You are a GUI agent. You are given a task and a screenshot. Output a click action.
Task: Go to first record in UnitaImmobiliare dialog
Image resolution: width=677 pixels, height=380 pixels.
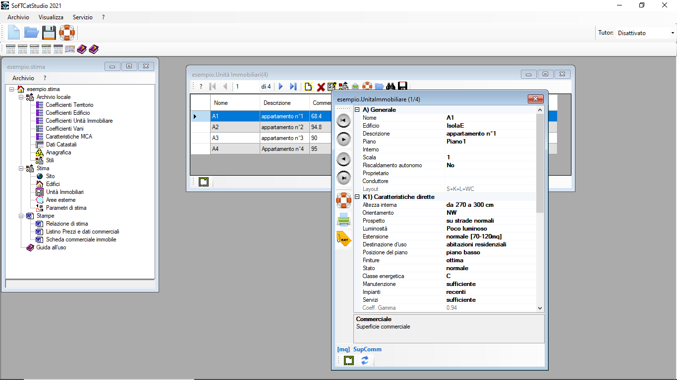[343, 120]
